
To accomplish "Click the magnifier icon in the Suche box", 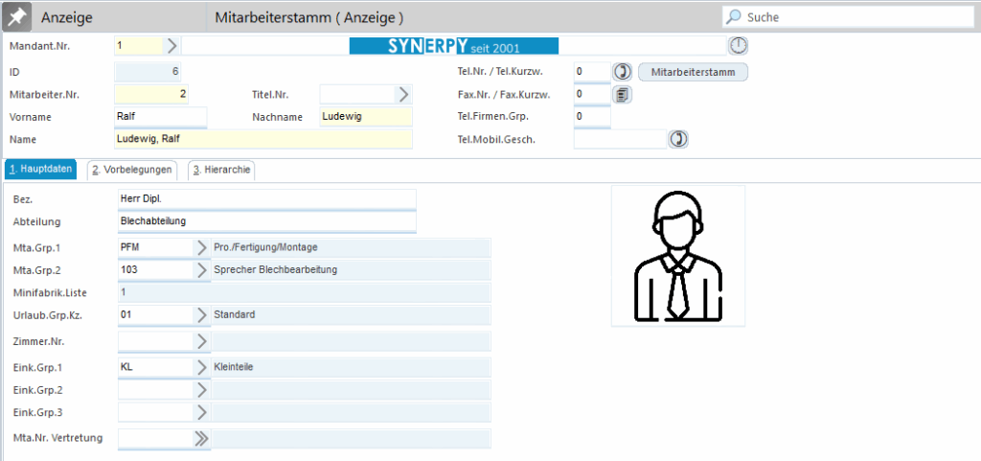I will pyautogui.click(x=734, y=17).
